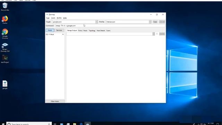
Task: Click the OS column header
Action: click(47, 34)
